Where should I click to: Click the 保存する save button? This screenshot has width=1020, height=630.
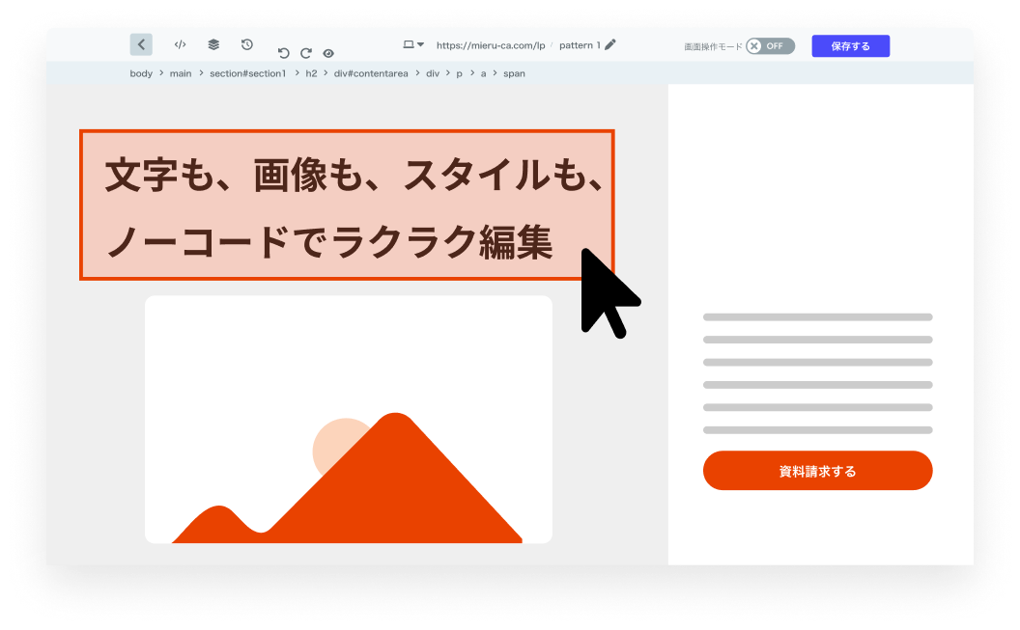(850, 46)
